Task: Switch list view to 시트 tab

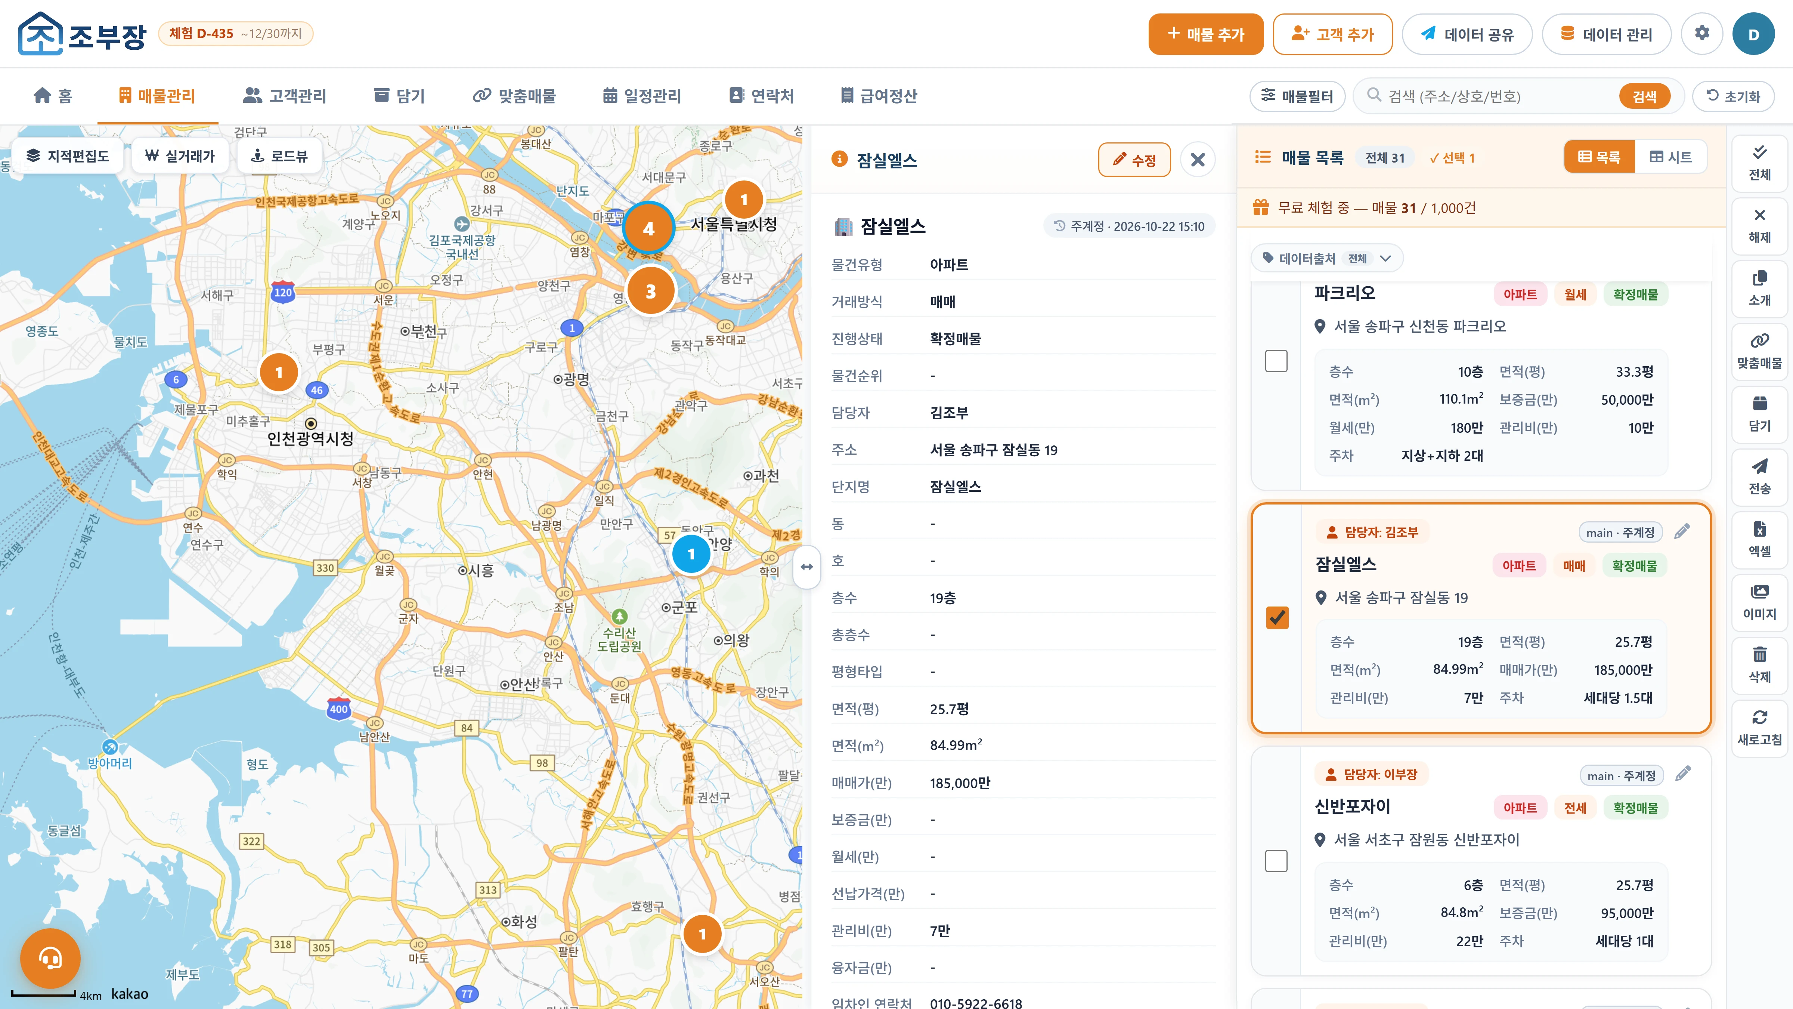Action: [x=1670, y=157]
